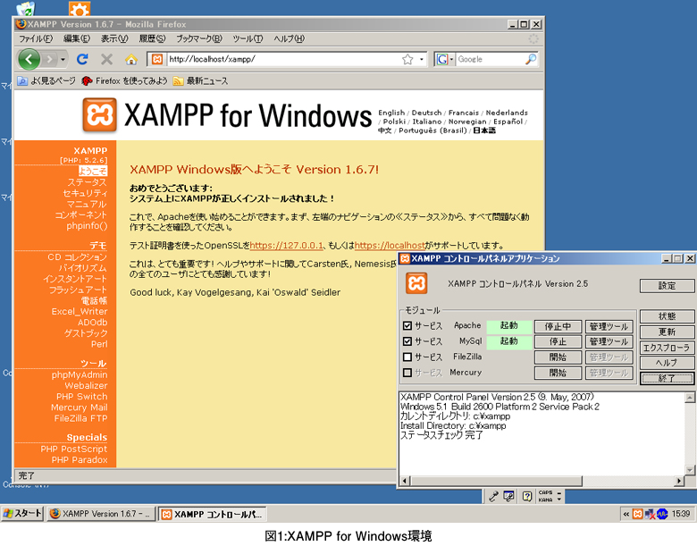Open the ヘルプ(H) menu
The width and height of the screenshot is (697, 546).
click(x=289, y=38)
